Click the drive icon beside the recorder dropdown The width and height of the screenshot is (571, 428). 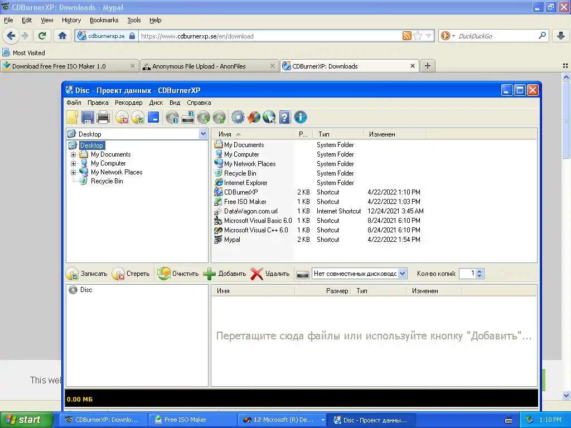tap(303, 274)
